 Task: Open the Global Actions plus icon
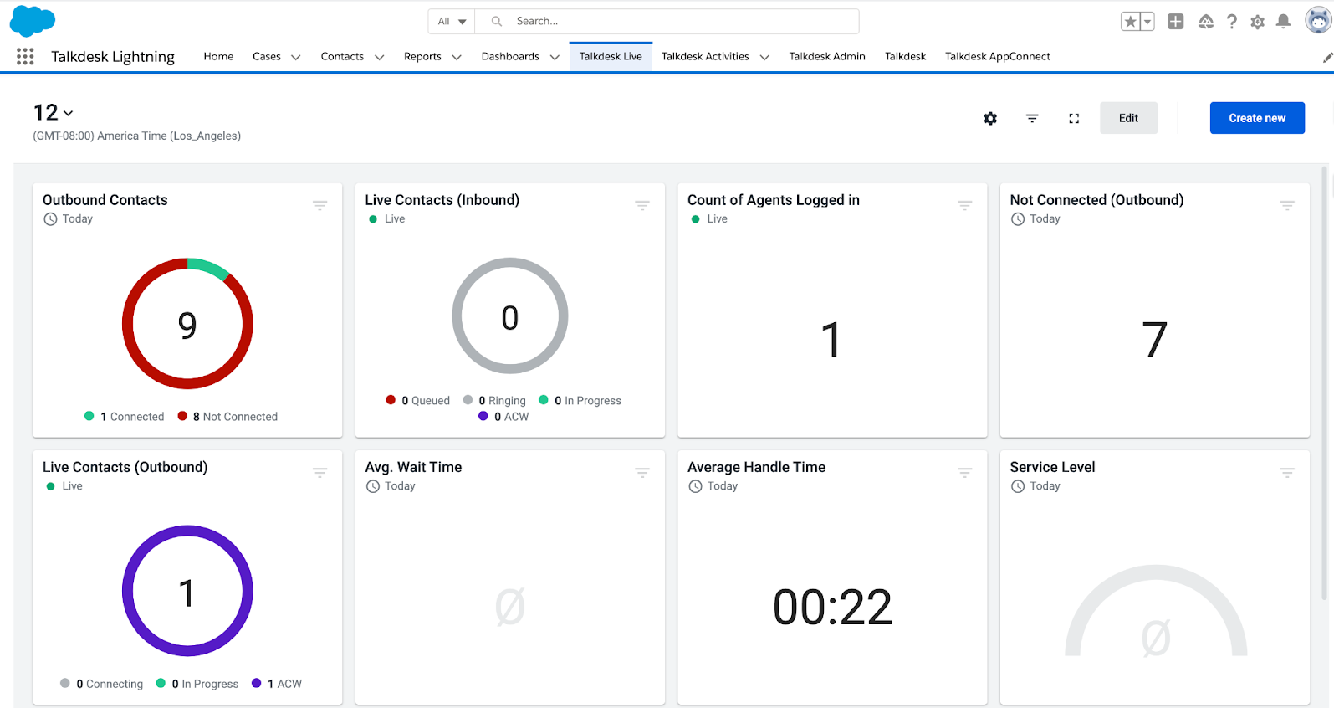pos(1176,22)
